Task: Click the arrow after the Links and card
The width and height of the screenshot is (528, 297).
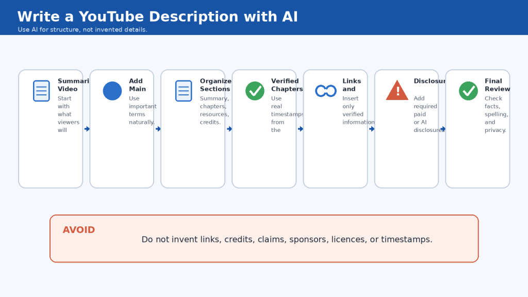Action: (x=372, y=129)
